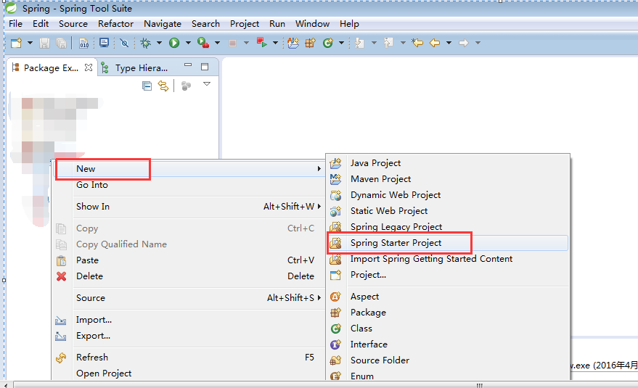Image resolution: width=638 pixels, height=388 pixels.
Task: Choose Source Folder from the submenu
Action: click(447, 360)
